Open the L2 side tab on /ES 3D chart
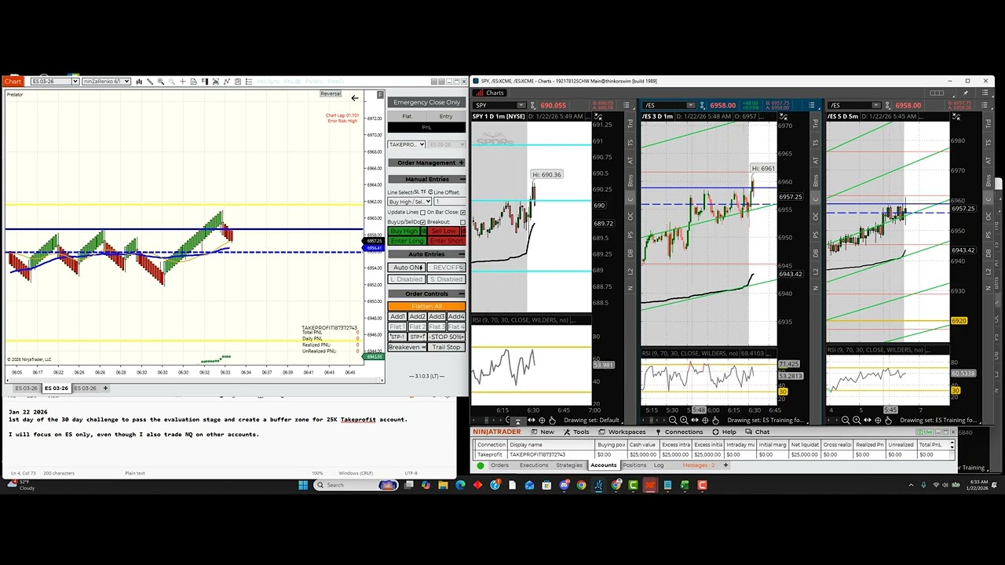The image size is (1005, 565). (816, 270)
